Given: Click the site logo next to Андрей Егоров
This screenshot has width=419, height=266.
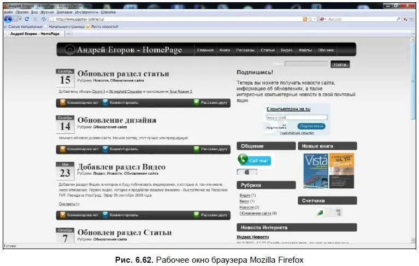Looking at the screenshot, I should pyautogui.click(x=70, y=49).
